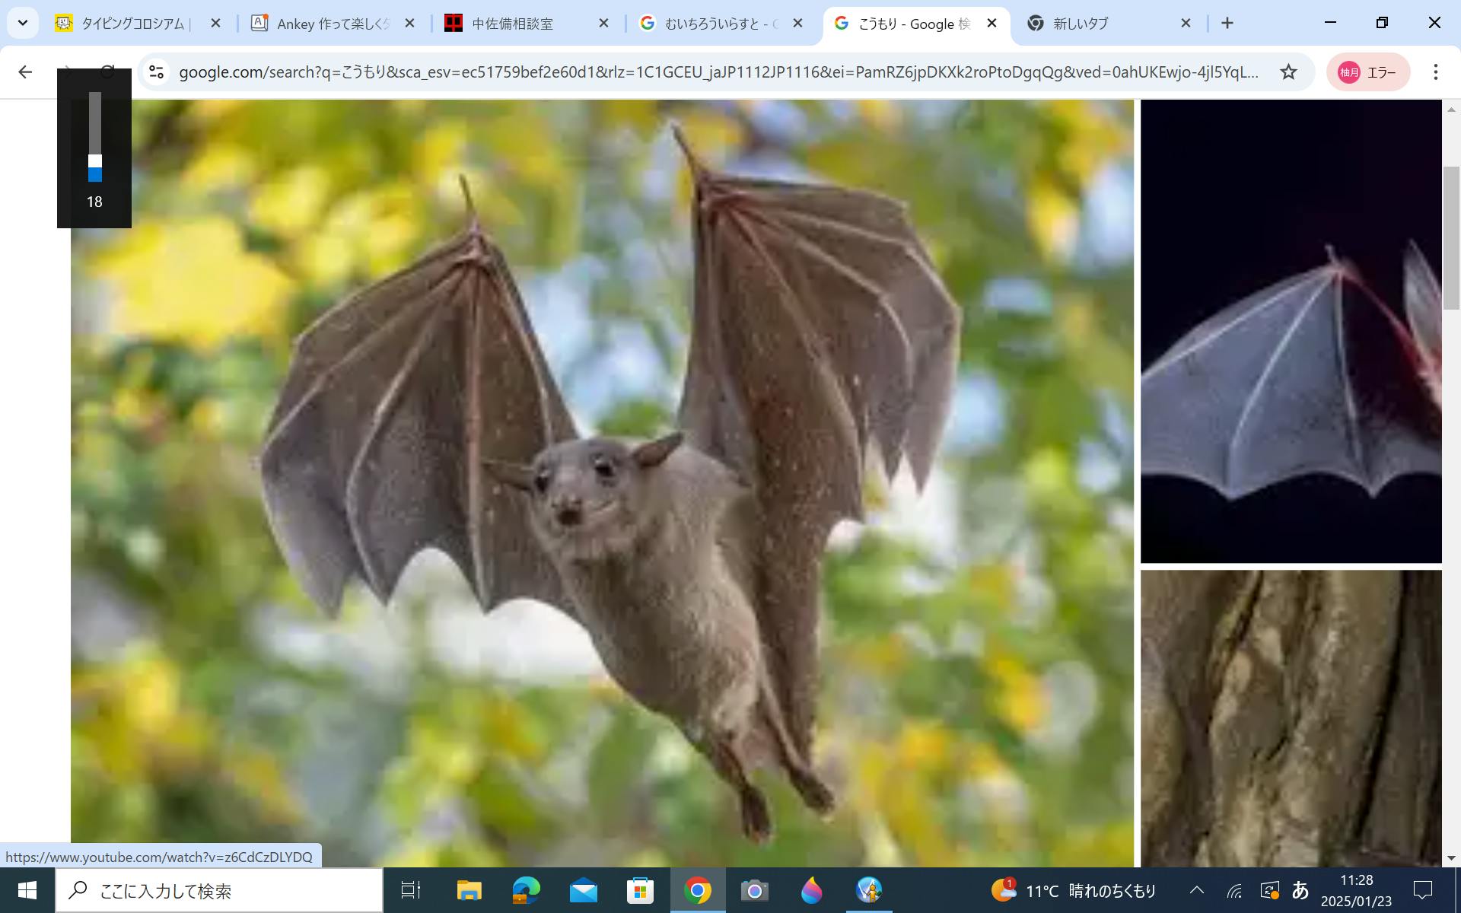The image size is (1461, 913).
Task: Open a new tab with the plus button
Action: (x=1227, y=24)
